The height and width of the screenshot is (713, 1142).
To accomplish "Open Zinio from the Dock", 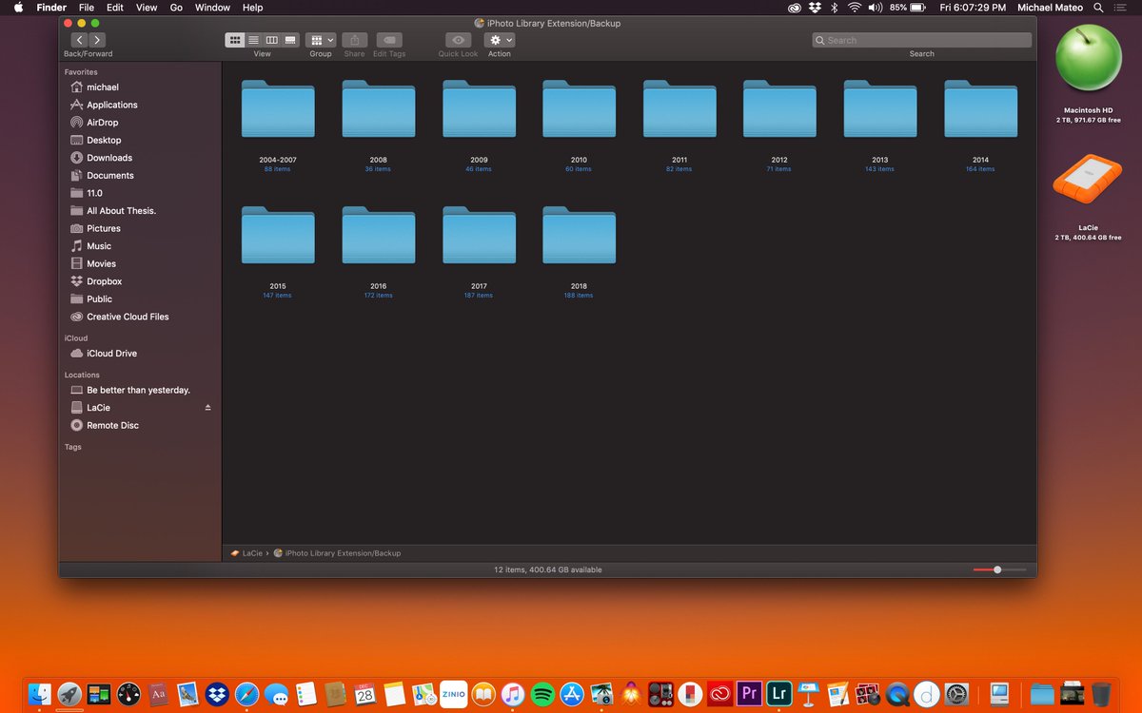I will (453, 693).
